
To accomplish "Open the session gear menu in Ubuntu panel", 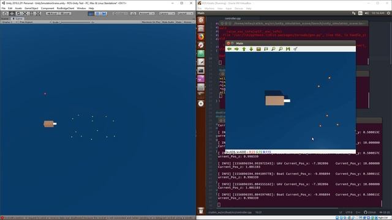I will pyautogui.click(x=389, y=13).
